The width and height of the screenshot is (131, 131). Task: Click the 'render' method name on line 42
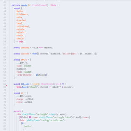point(24,5)
